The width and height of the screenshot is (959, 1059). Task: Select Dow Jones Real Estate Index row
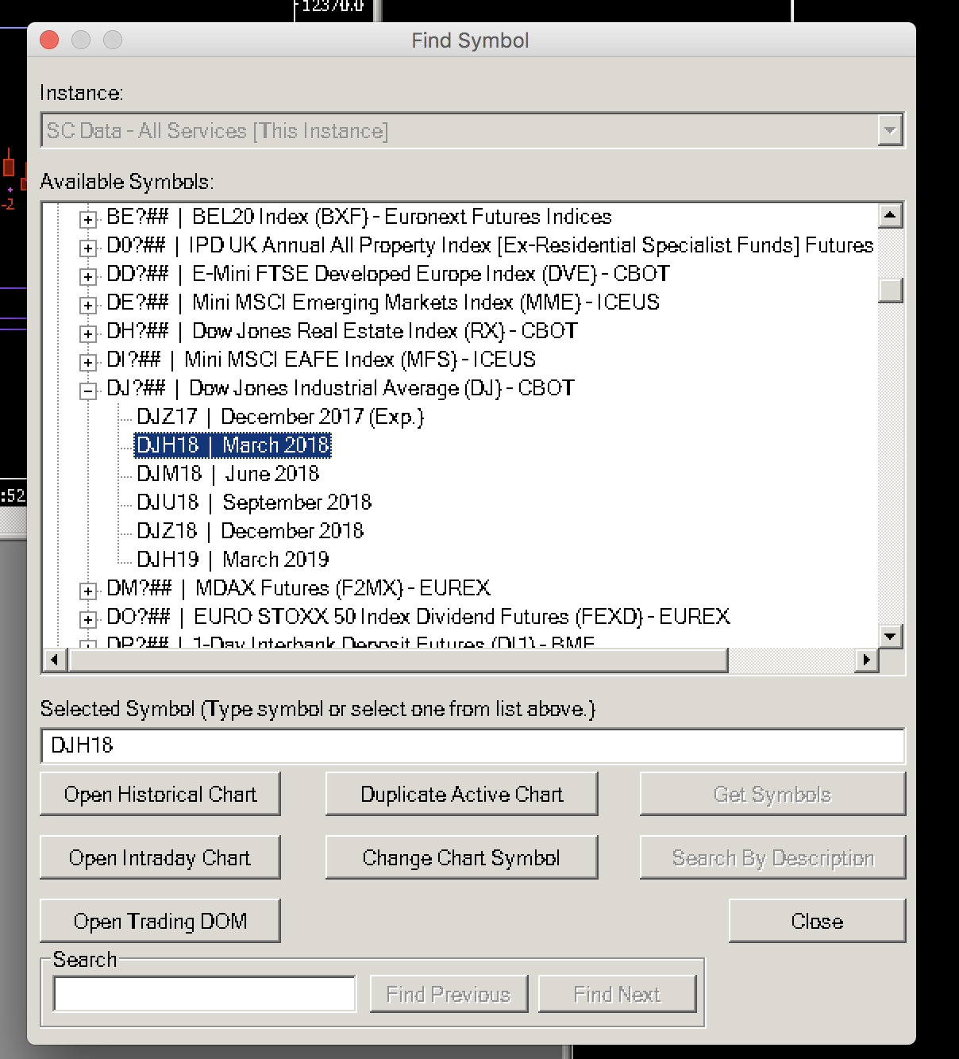coord(342,331)
